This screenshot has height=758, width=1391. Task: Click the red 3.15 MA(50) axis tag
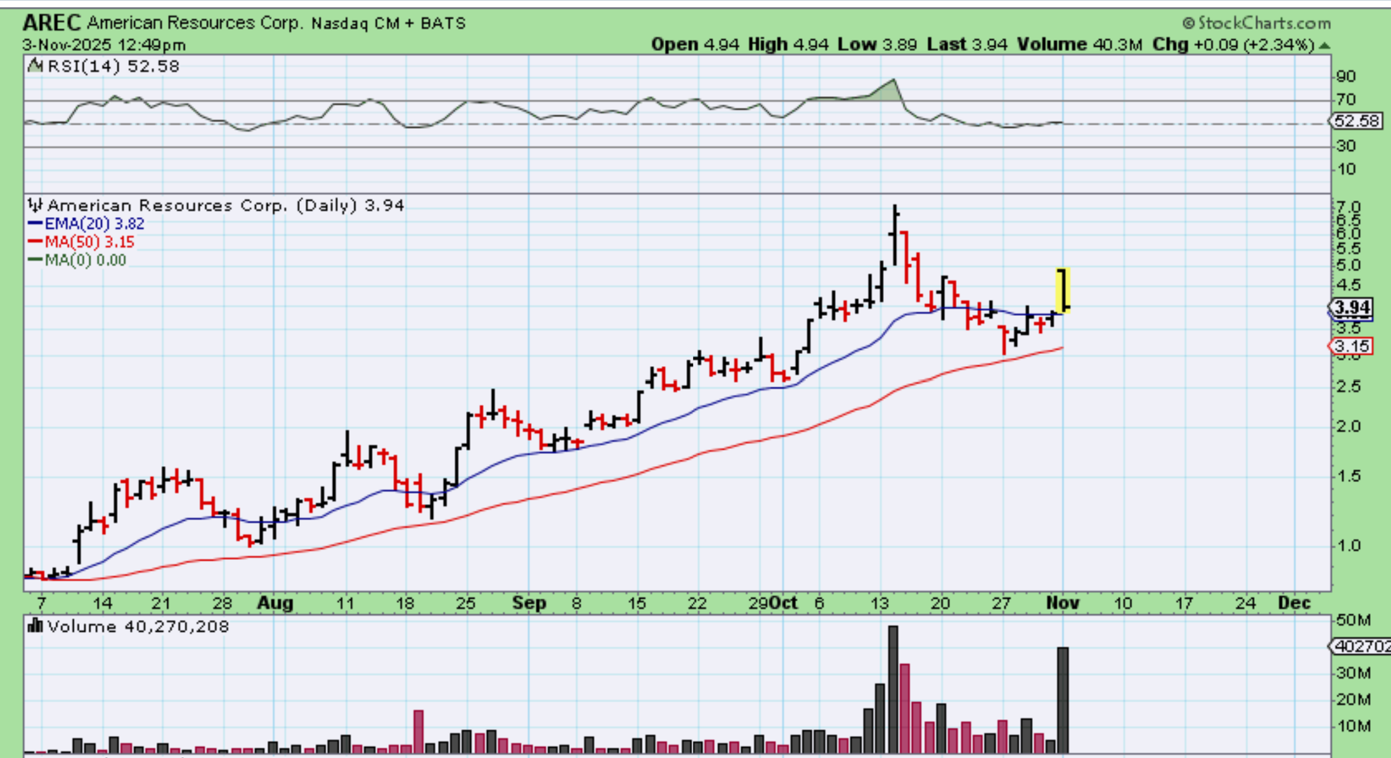pyautogui.click(x=1352, y=346)
